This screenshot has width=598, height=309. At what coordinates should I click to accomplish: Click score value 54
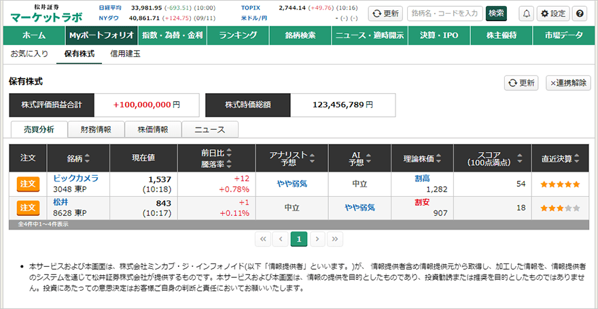tap(521, 184)
